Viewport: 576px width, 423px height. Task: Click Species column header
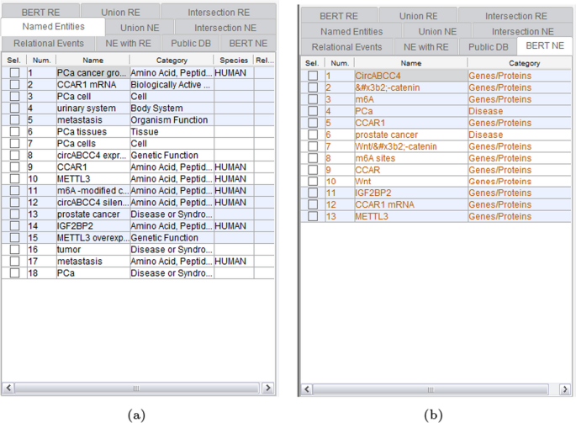(x=234, y=61)
